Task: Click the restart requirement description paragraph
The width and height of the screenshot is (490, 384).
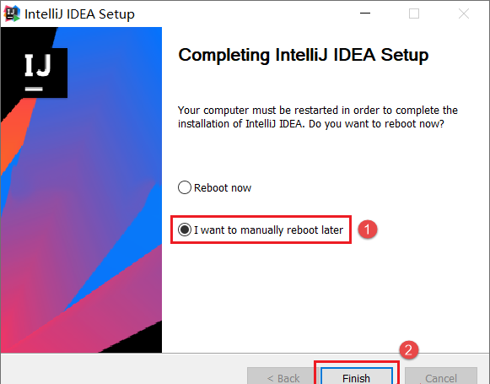Action: 318,117
